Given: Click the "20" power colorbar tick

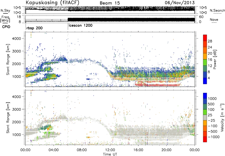Looking at the screenshot, I should 210,54.
